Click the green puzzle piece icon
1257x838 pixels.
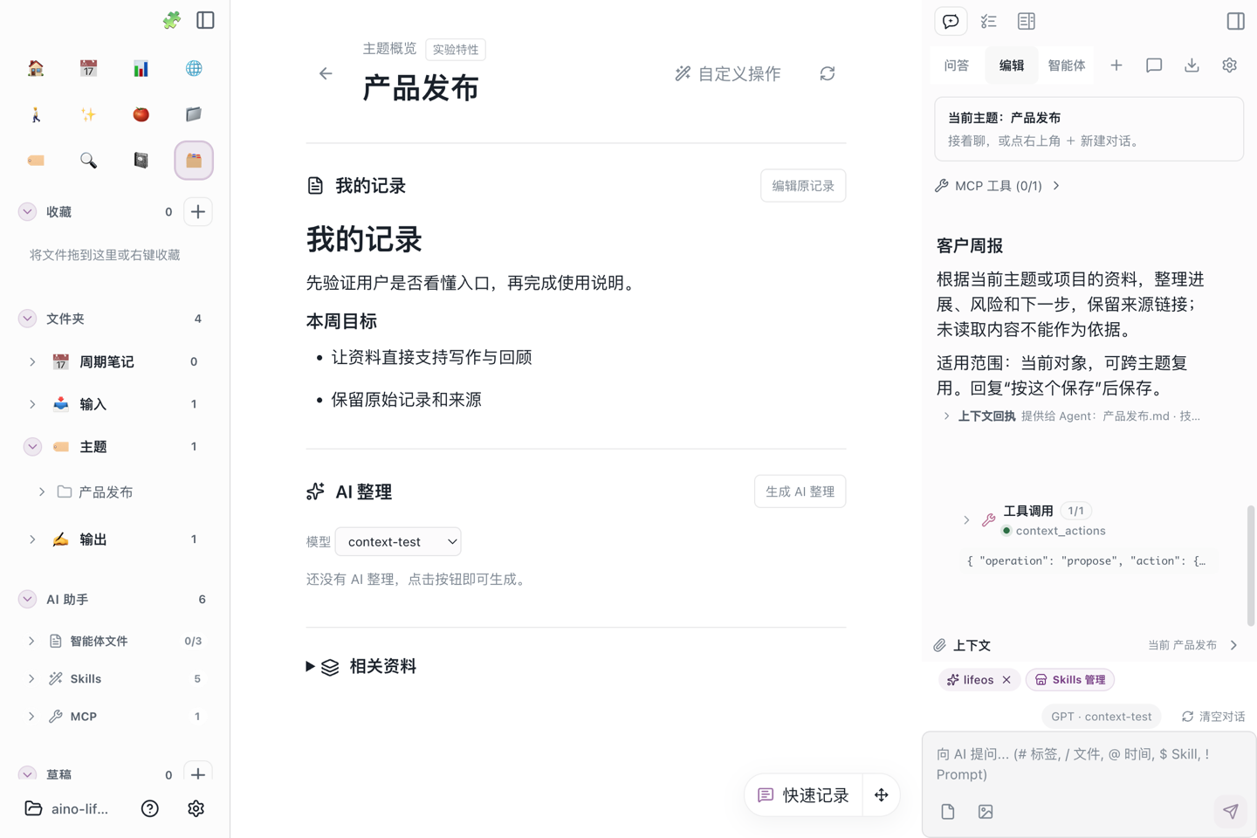pyautogui.click(x=172, y=20)
